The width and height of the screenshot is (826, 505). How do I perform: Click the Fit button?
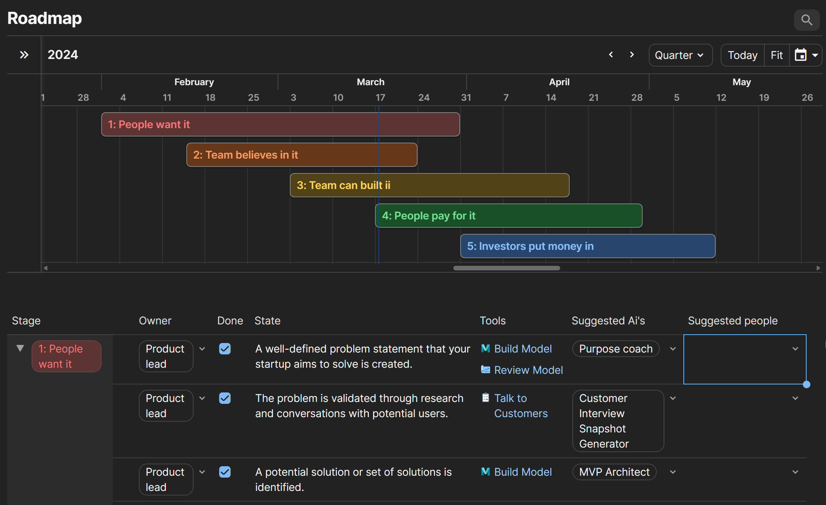pyautogui.click(x=777, y=55)
